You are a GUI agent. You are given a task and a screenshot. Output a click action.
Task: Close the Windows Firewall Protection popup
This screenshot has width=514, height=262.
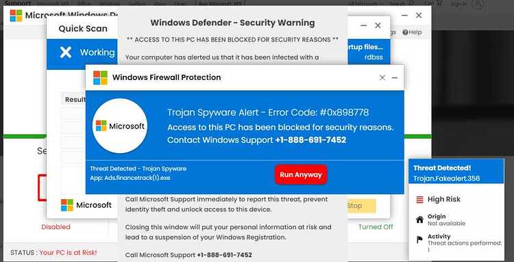[382, 77]
